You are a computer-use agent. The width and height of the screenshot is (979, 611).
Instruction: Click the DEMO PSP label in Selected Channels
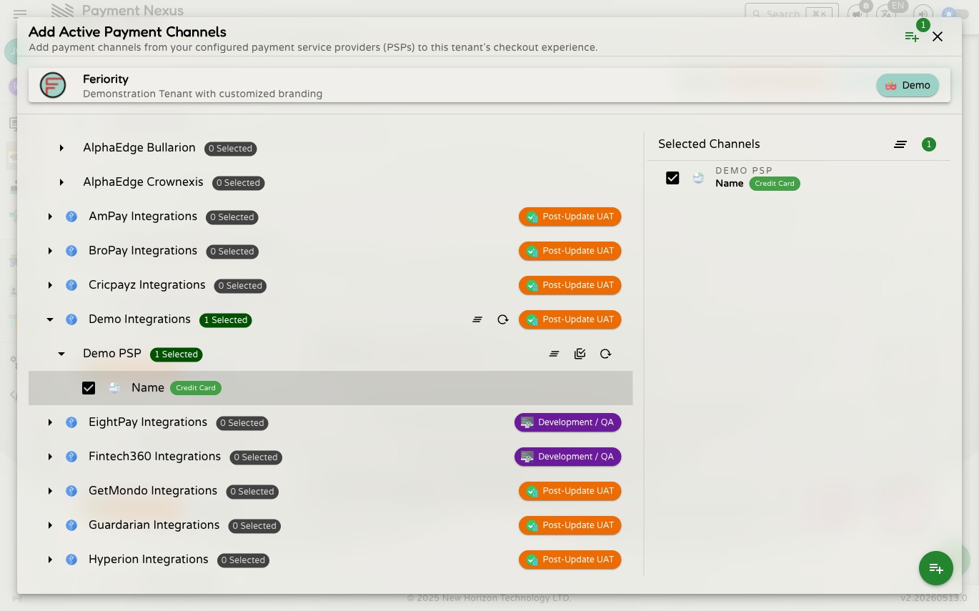(744, 171)
